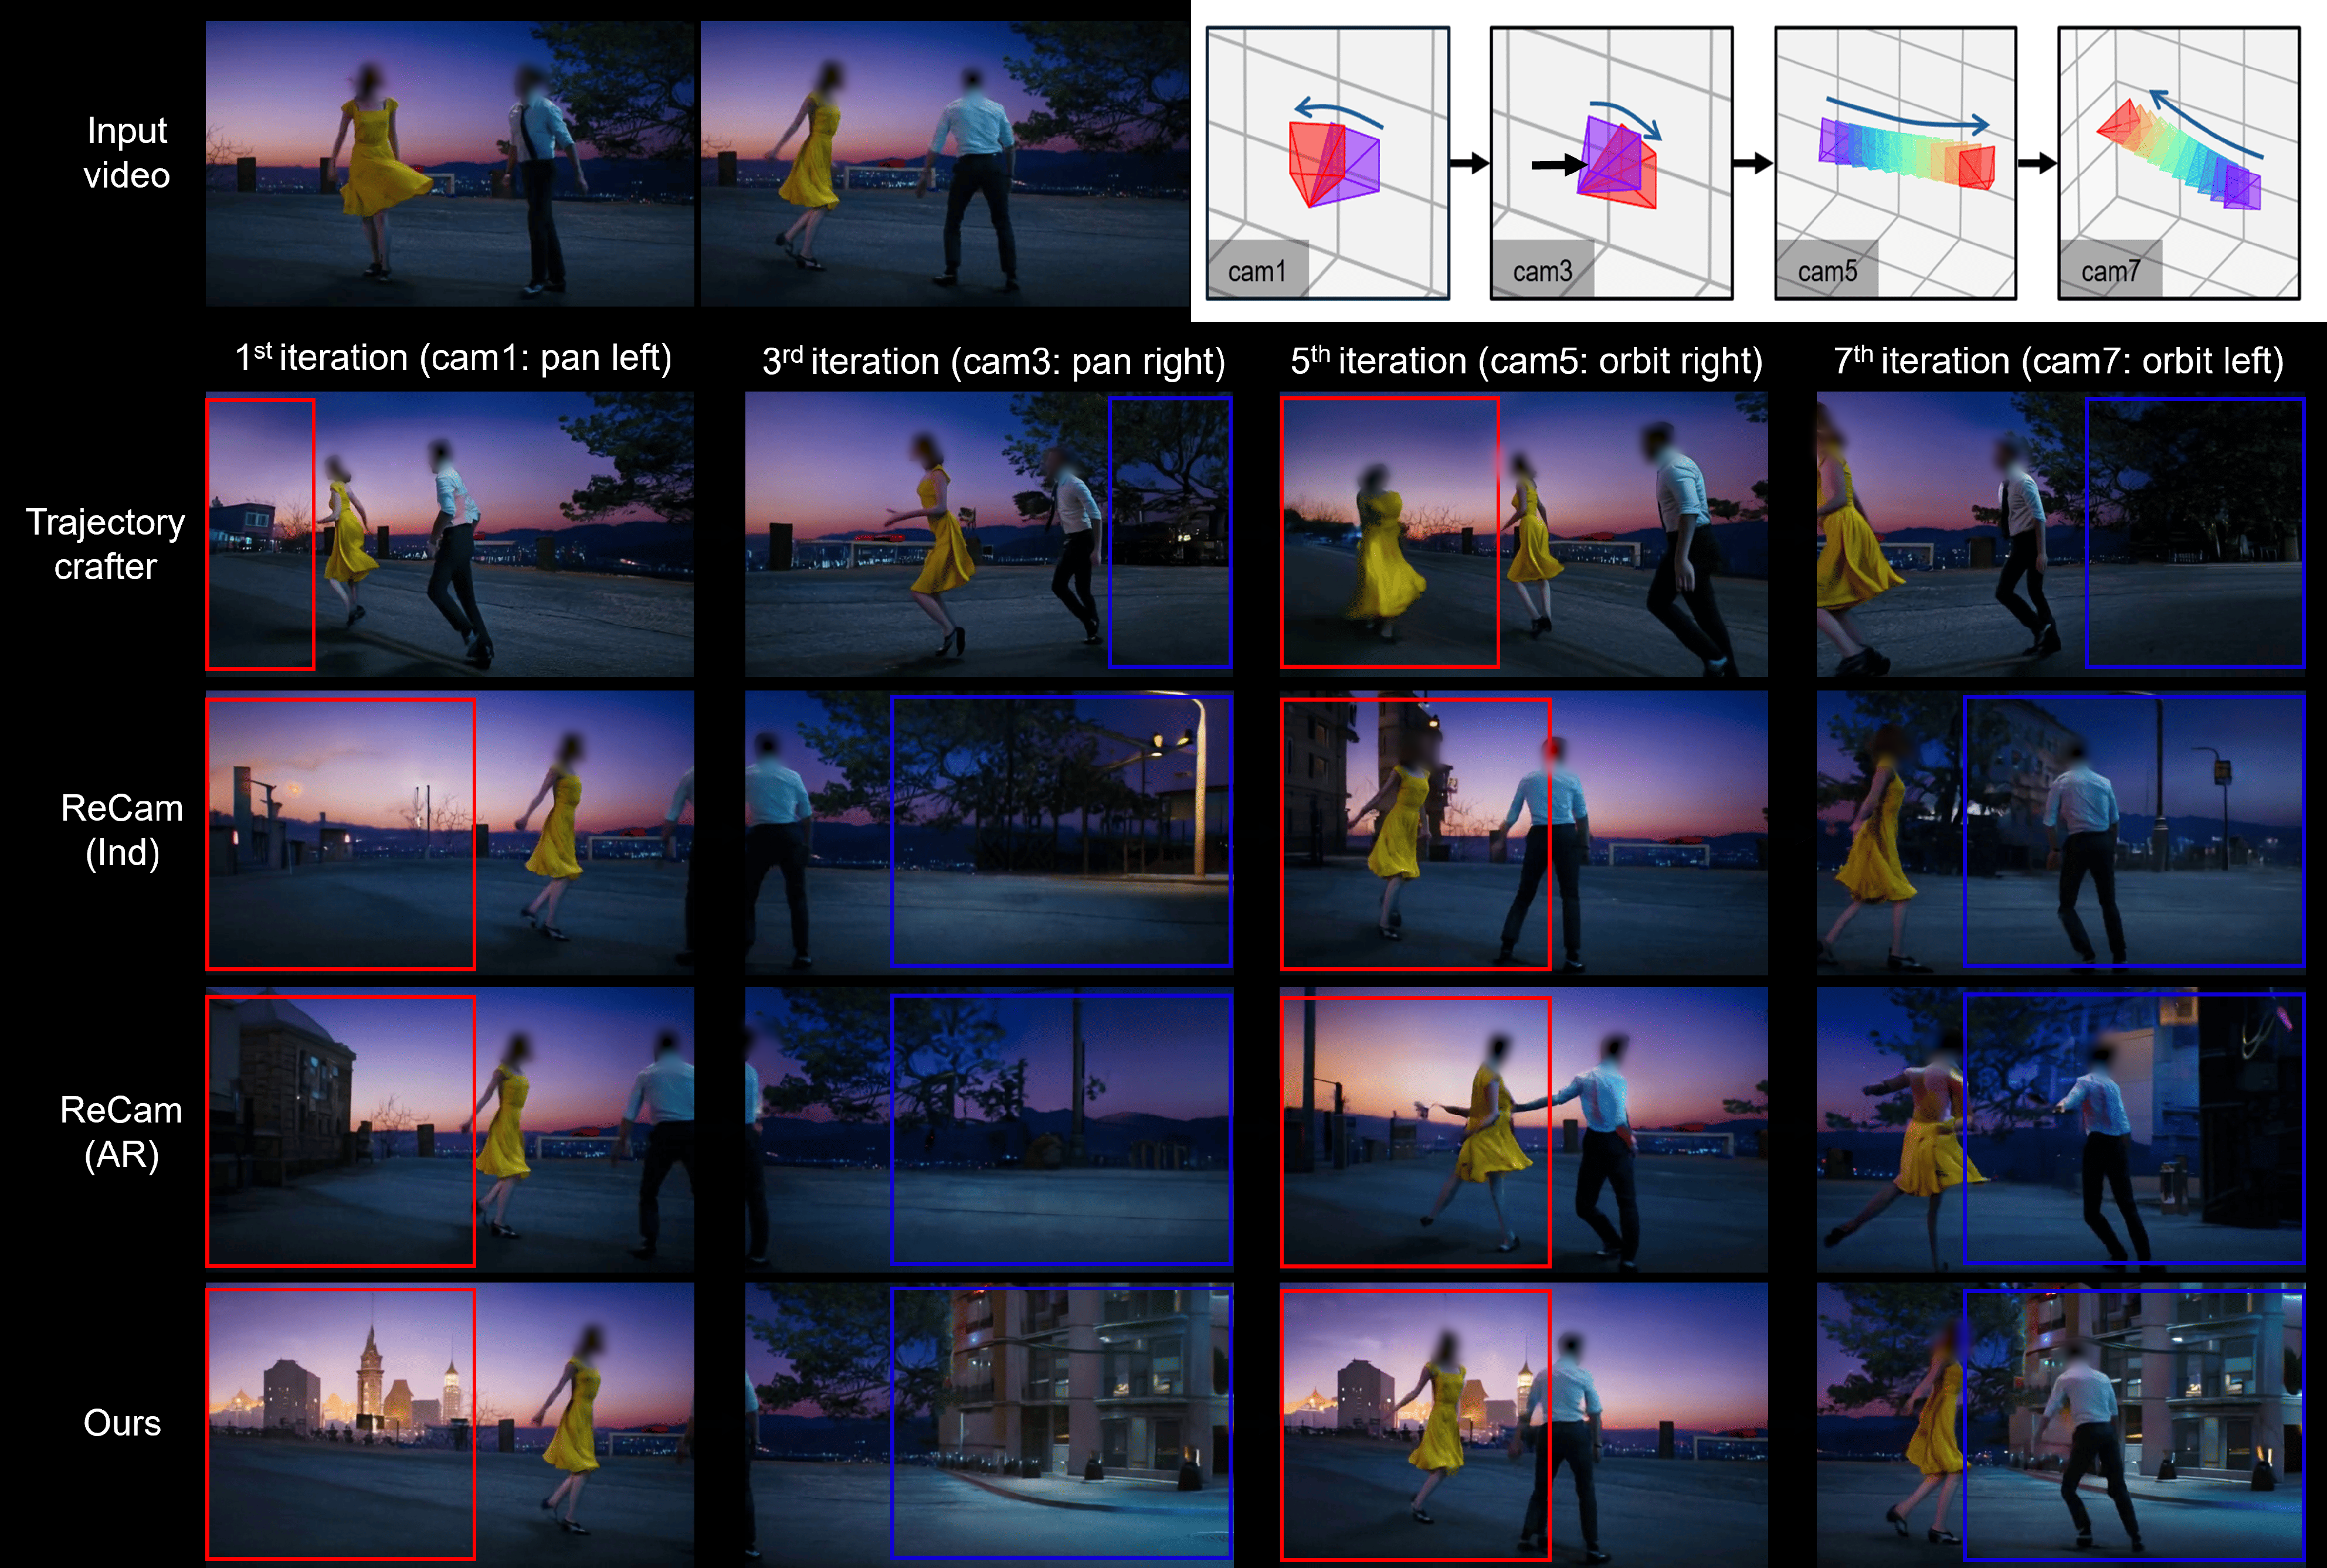
Task: Click the 'Ours' row label
Action: [x=121, y=1422]
